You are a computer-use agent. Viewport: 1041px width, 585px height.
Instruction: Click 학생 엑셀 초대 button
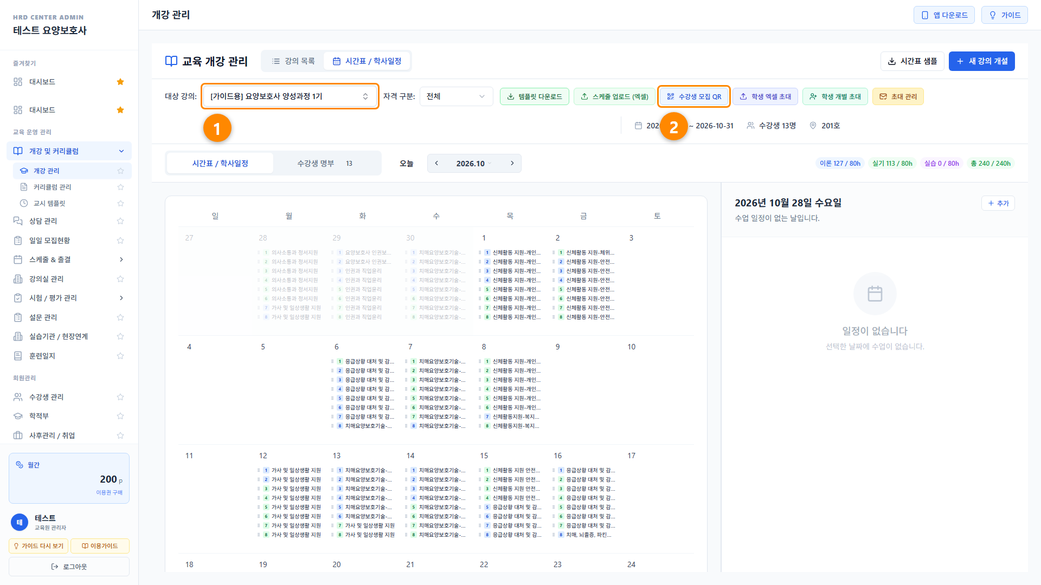(766, 96)
